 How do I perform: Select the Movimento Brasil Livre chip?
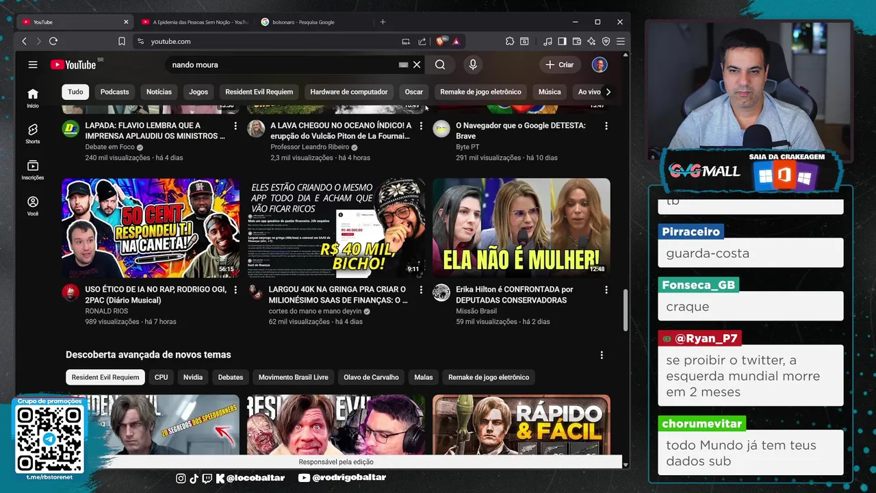click(294, 377)
